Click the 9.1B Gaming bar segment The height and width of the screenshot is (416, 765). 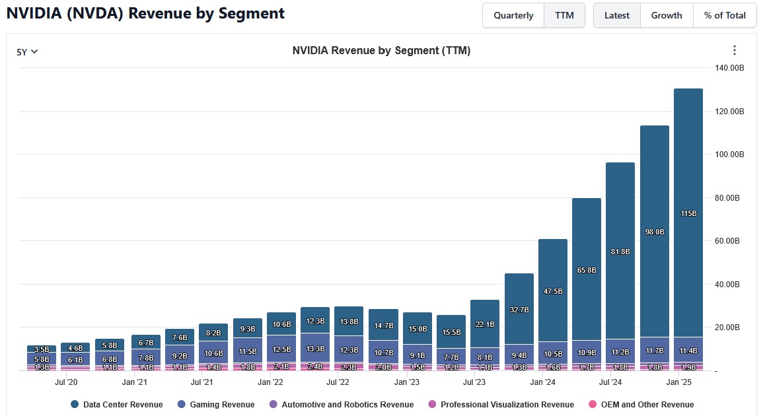coord(418,355)
